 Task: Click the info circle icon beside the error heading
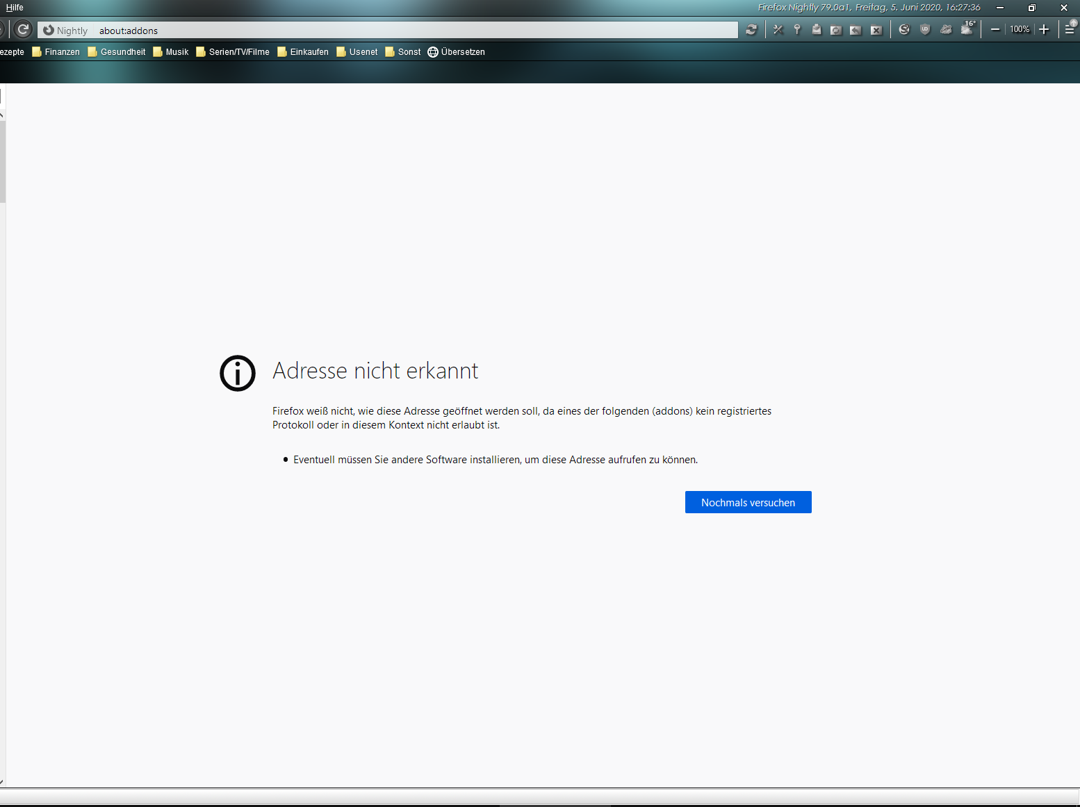click(238, 373)
